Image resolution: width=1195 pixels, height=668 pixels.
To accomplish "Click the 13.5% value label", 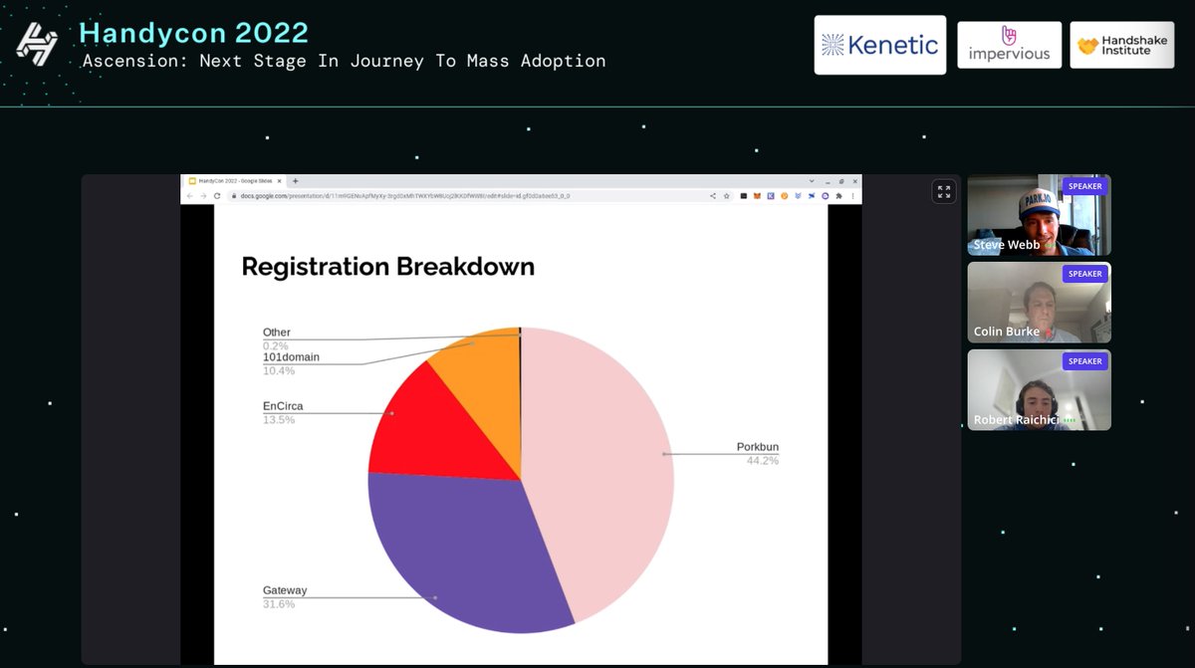I will click(x=279, y=420).
